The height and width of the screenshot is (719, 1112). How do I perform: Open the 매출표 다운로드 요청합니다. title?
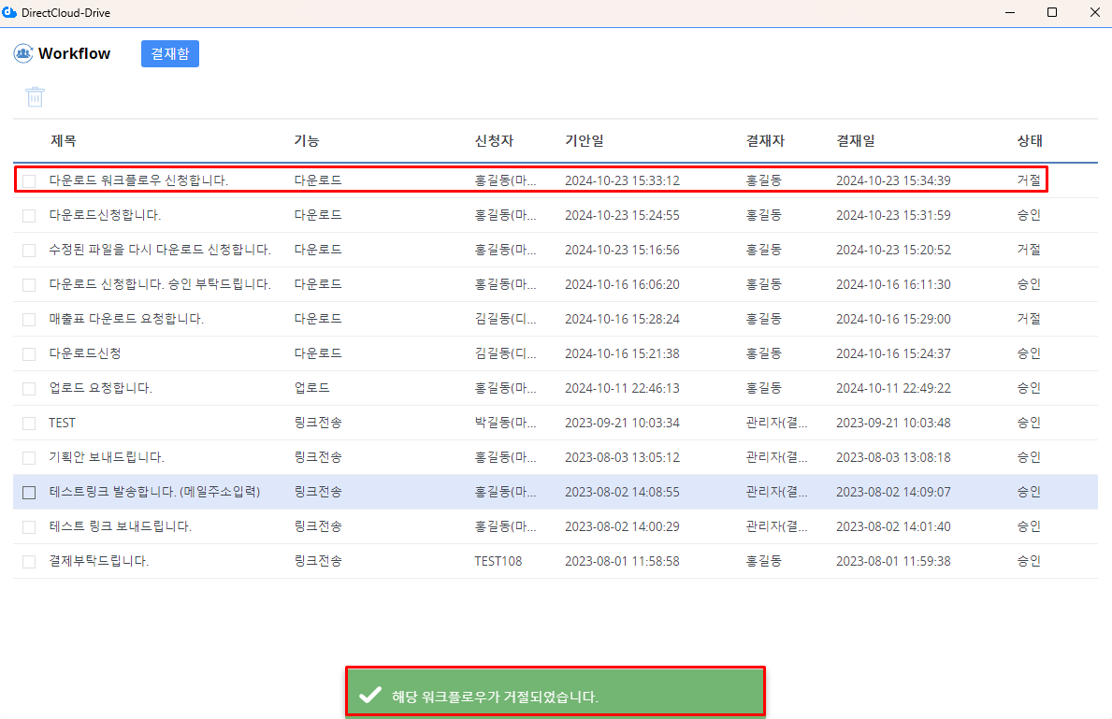[x=126, y=319]
